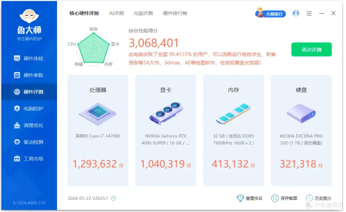Click the 处理器 card title
Screen dimensions: 346x212
[98, 90]
